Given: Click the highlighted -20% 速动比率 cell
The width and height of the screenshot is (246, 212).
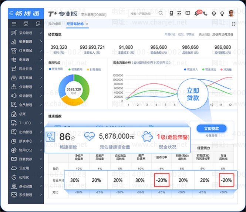Looking at the screenshot, I should tap(162, 180).
